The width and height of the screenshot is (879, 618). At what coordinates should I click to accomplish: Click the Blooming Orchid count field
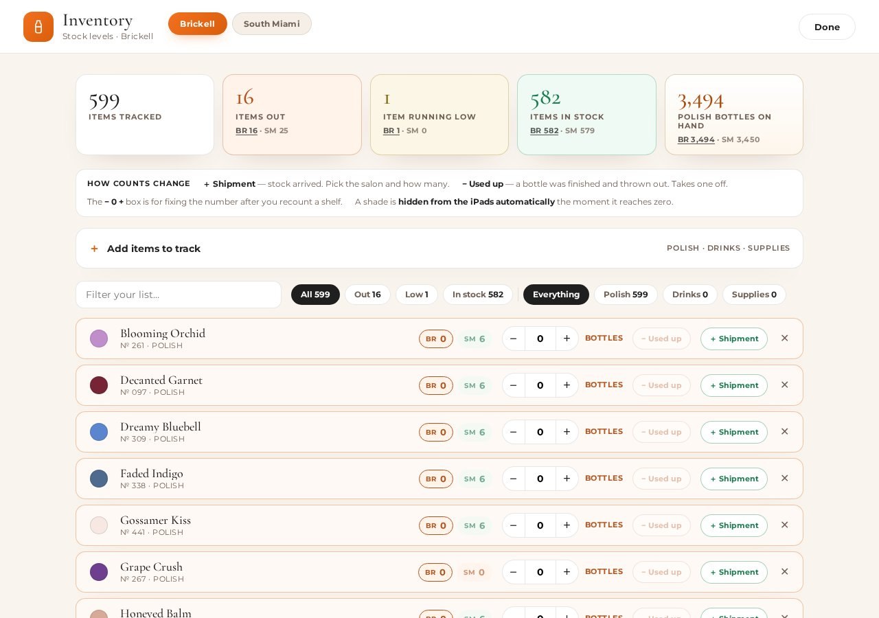540,339
